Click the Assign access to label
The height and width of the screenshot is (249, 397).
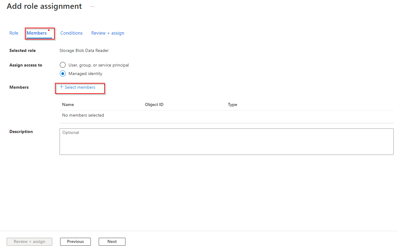click(26, 65)
